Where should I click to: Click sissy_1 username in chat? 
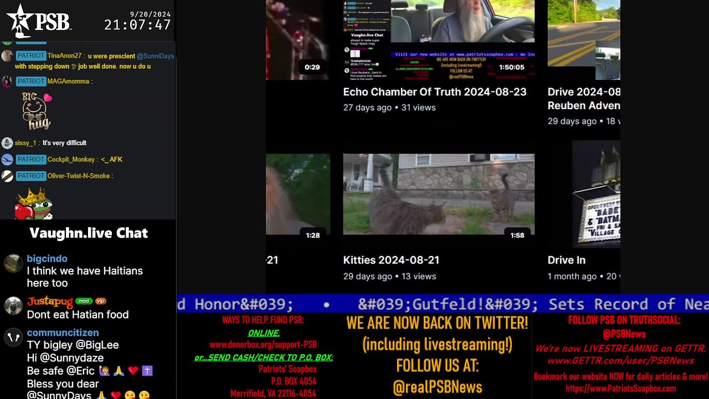25,143
